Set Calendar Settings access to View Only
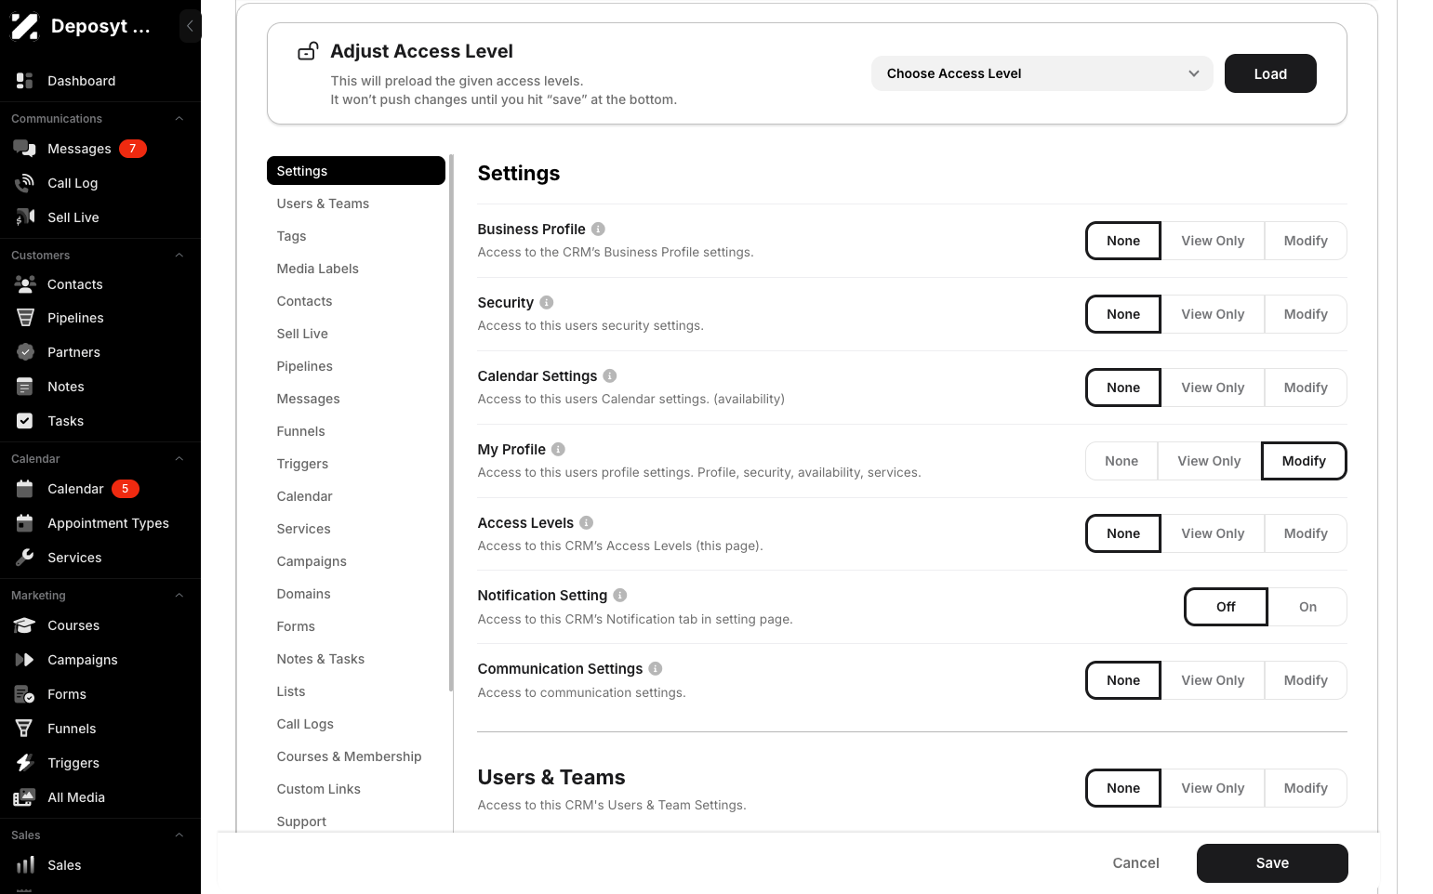Screen dimensions: 1433x894 coord(1213,388)
